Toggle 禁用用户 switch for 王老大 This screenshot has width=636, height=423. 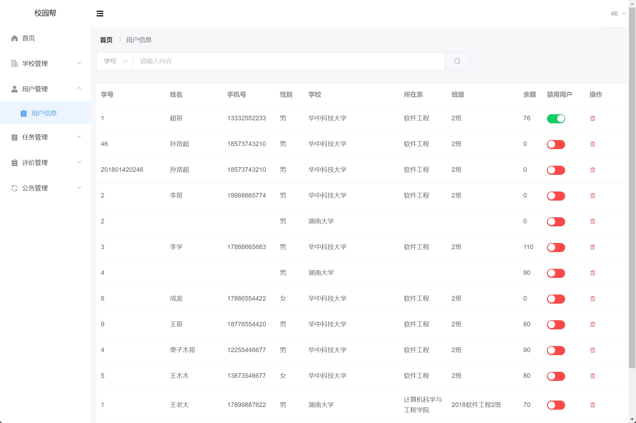[x=556, y=405]
